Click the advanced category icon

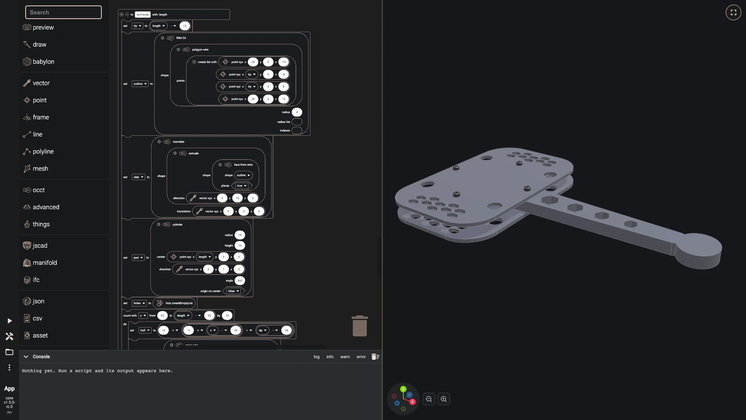click(x=27, y=207)
